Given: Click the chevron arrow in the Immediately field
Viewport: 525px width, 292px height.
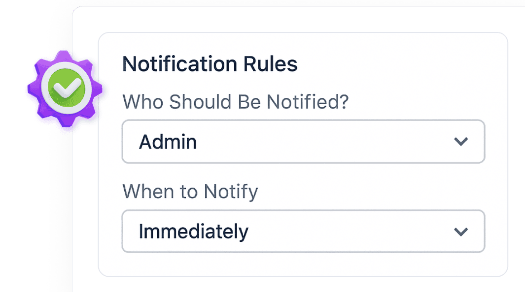Looking at the screenshot, I should tap(460, 232).
